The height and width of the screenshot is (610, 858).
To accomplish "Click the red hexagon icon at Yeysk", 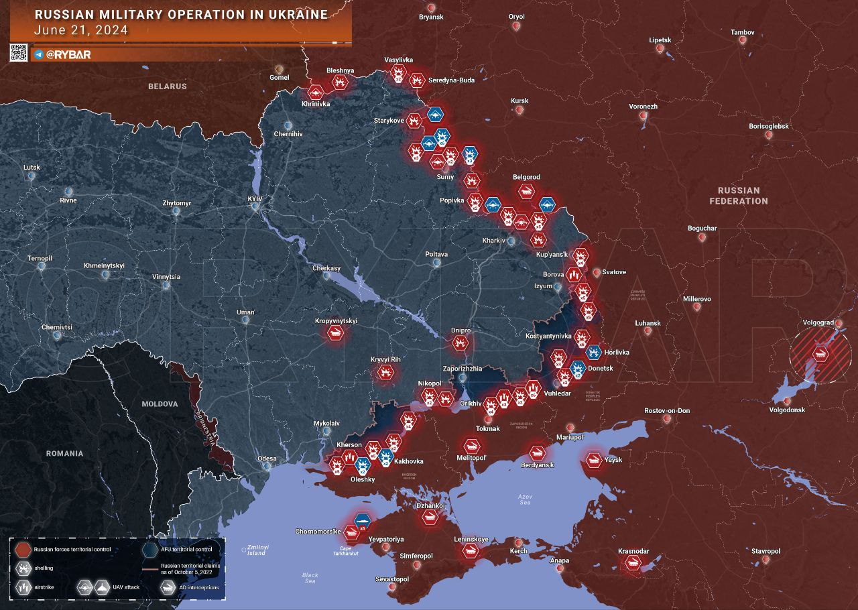I will [593, 460].
